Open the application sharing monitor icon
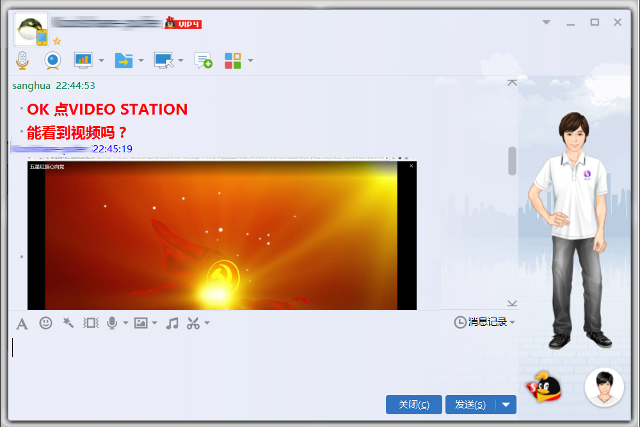Image resolution: width=640 pixels, height=427 pixels. click(x=83, y=60)
